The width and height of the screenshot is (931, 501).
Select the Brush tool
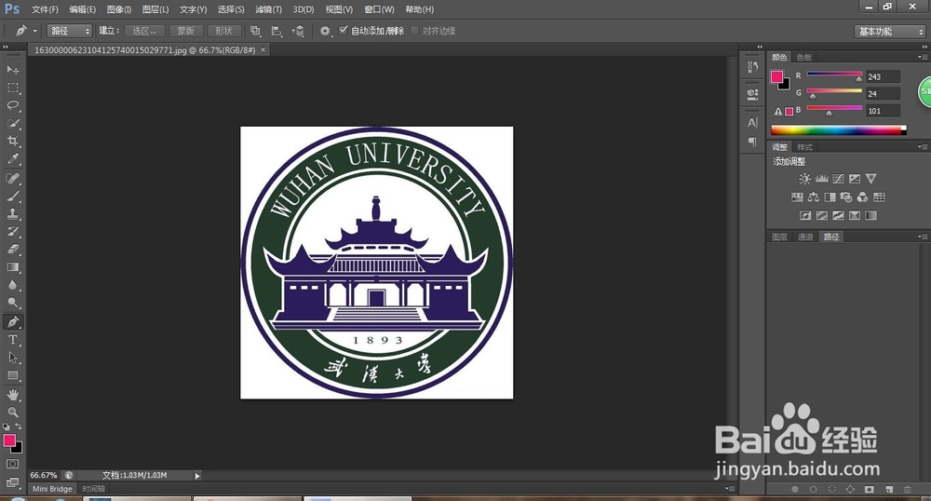12,196
